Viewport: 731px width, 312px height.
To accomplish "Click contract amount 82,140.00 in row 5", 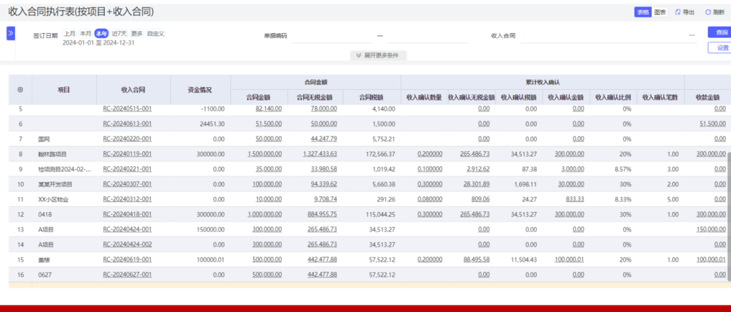I will click(x=269, y=109).
